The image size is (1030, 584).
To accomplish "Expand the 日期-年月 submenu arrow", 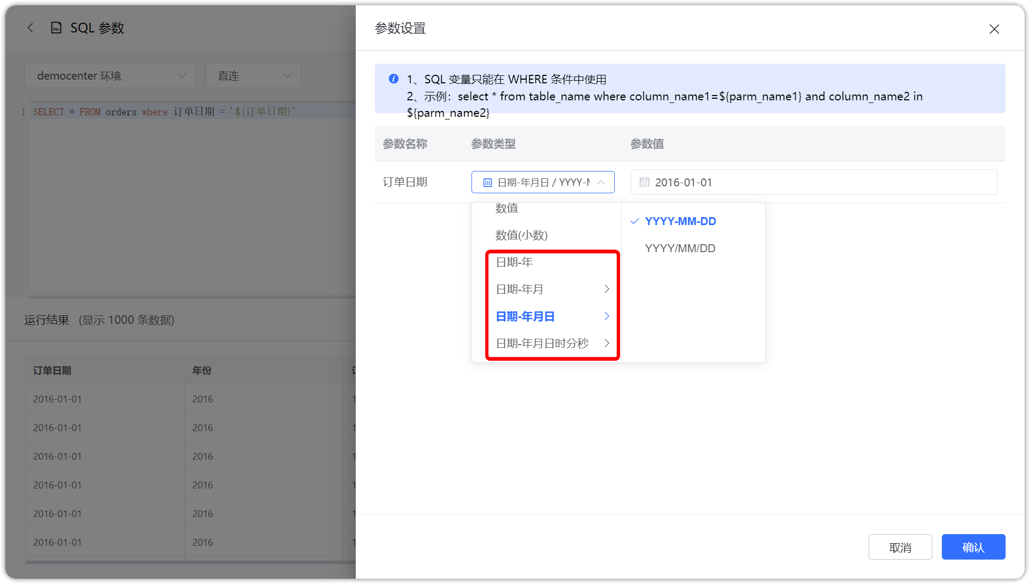I will point(607,289).
